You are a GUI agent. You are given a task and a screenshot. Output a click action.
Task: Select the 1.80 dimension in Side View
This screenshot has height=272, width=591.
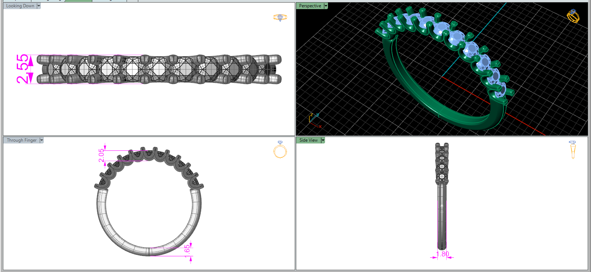(x=443, y=254)
